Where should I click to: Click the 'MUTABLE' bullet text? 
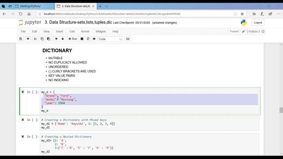pyautogui.click(x=55, y=58)
